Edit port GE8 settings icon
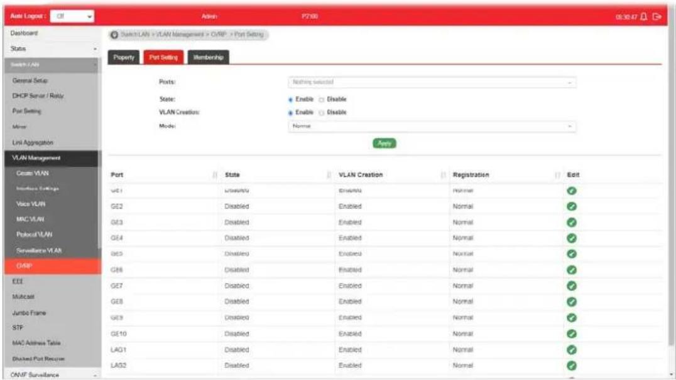676x380 pixels. coord(572,302)
